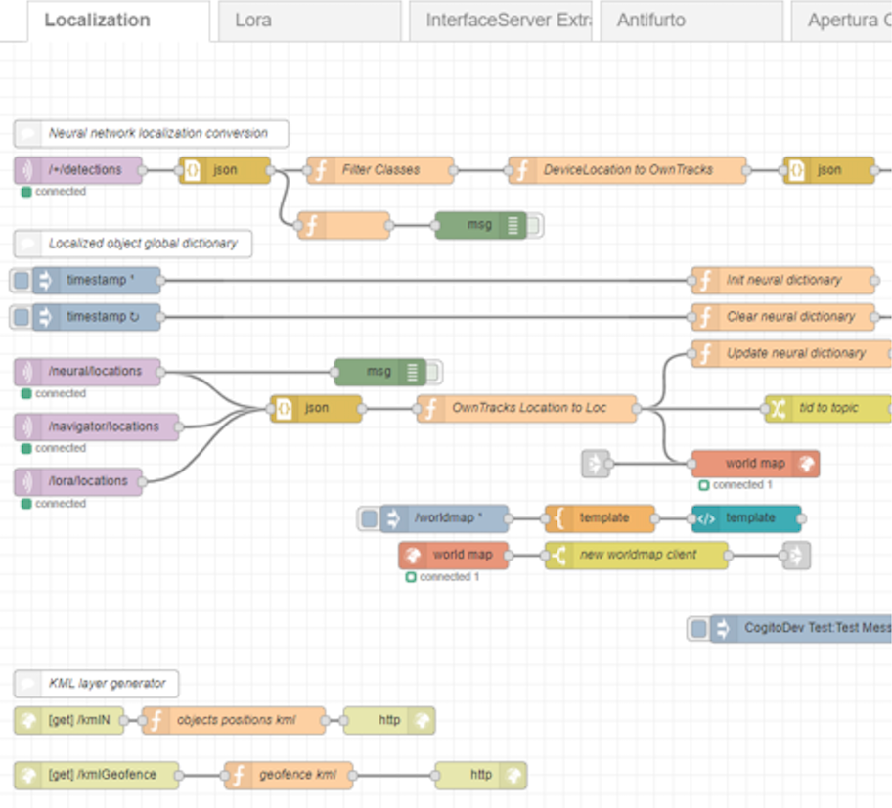Trigger the first timestamp inject button
The height and width of the screenshot is (808, 892).
pyautogui.click(x=21, y=281)
